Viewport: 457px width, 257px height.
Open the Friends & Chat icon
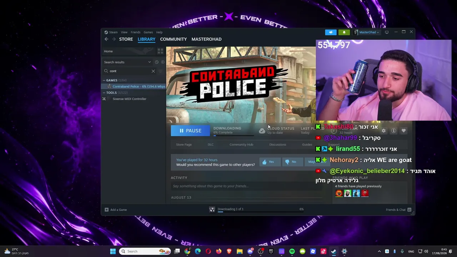[409, 210]
